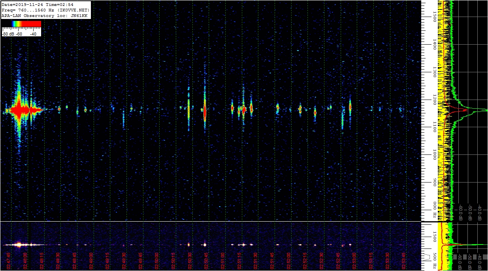Select the 02:53:15 time marker
Screen dimensions: 488x271
[x=371, y=260]
